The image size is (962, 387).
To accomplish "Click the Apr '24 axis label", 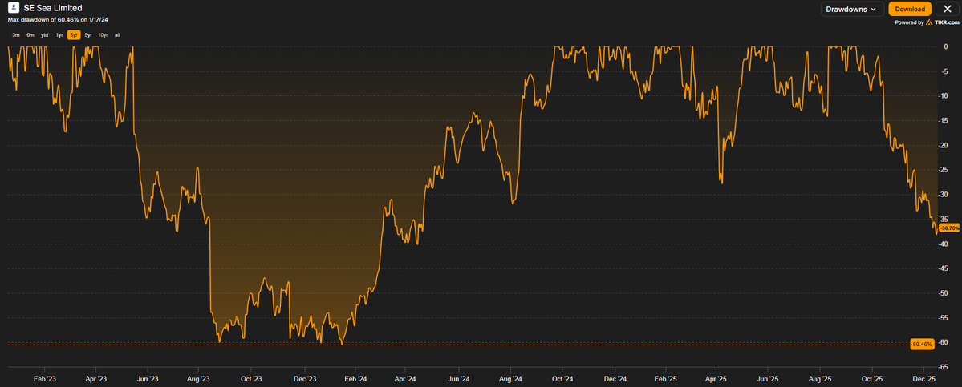I will (x=406, y=381).
